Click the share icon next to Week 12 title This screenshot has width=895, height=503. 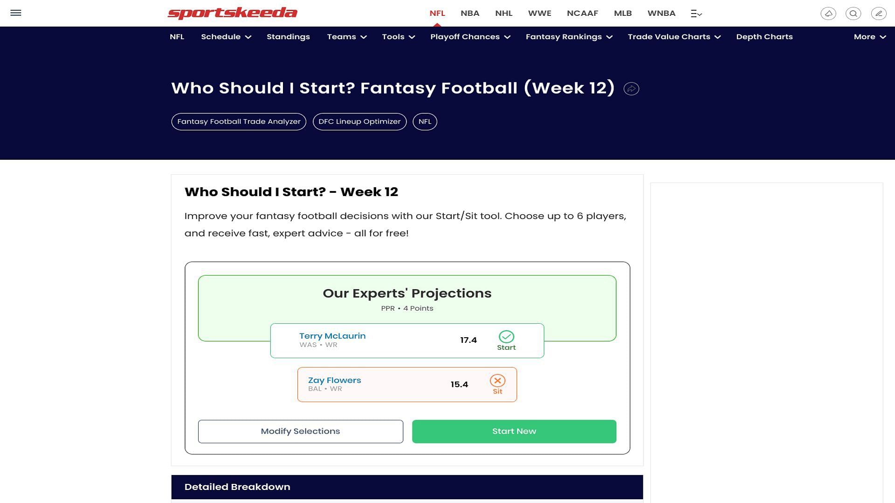[x=631, y=88]
